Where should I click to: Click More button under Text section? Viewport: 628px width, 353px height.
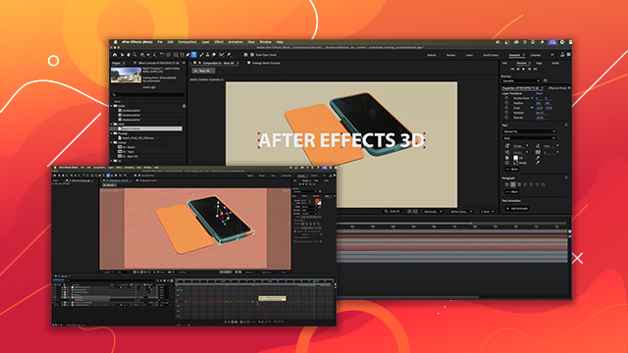(x=512, y=170)
